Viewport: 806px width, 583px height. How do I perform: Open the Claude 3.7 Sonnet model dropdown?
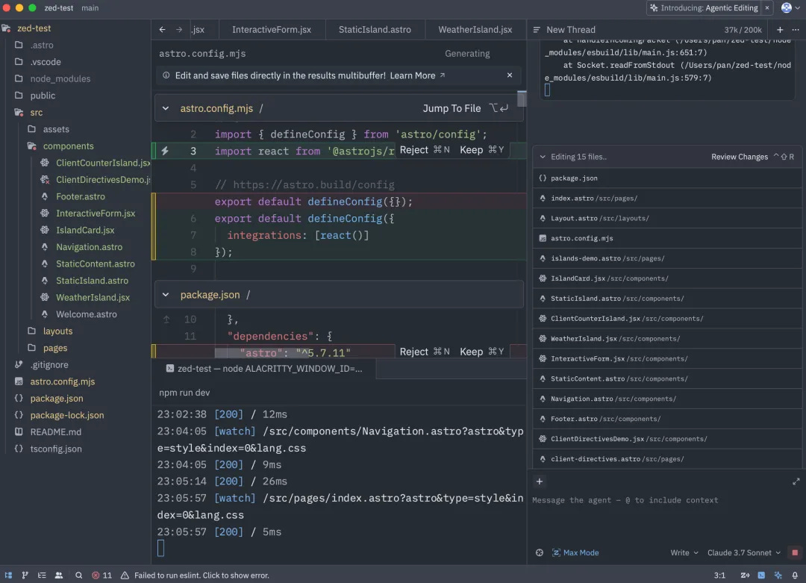[x=743, y=553]
